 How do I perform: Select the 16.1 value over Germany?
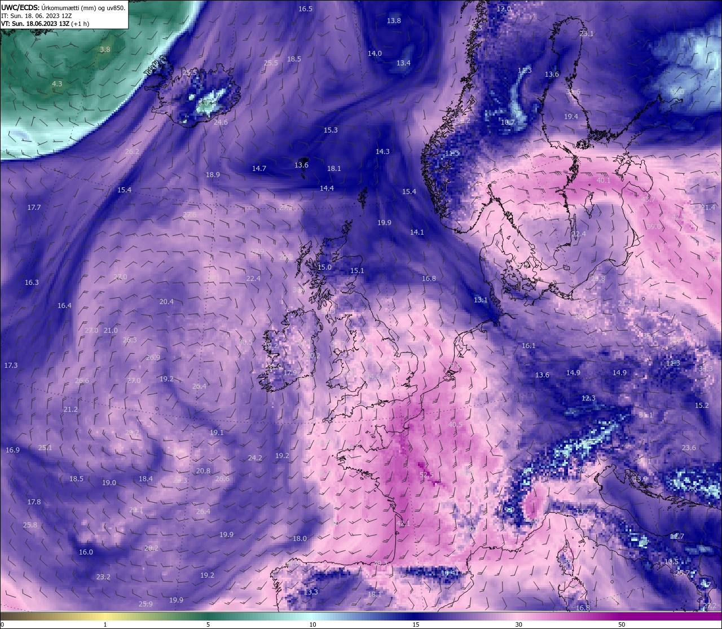[x=529, y=345]
